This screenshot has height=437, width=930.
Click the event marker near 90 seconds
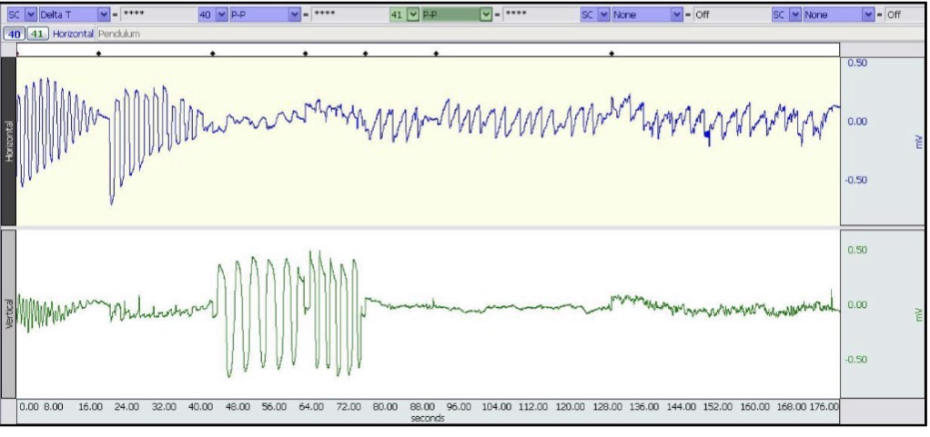point(436,54)
